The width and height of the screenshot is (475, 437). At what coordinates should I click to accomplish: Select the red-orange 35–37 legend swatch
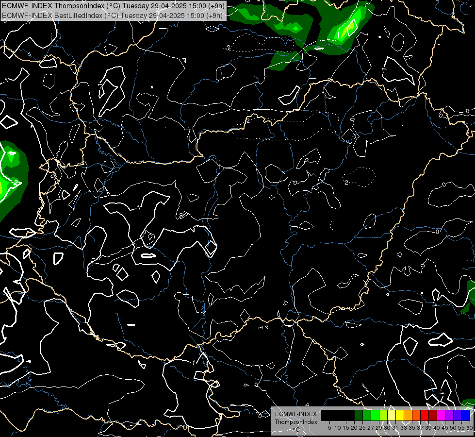(416, 416)
